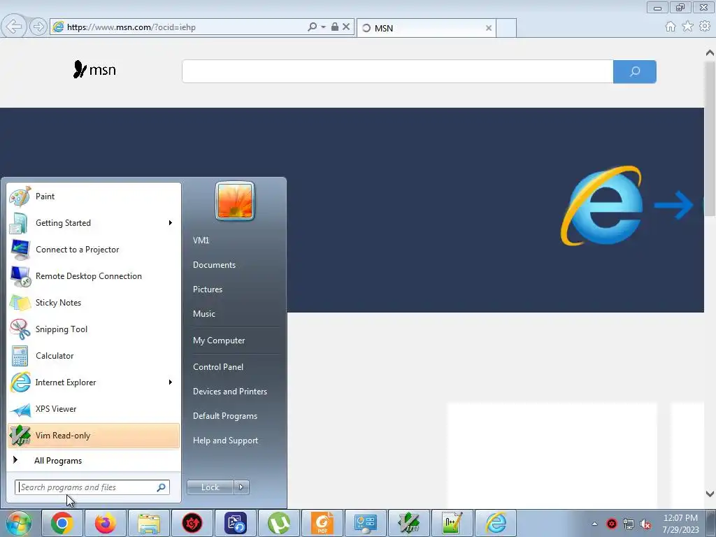Focus the Search programs and files box

click(92, 487)
